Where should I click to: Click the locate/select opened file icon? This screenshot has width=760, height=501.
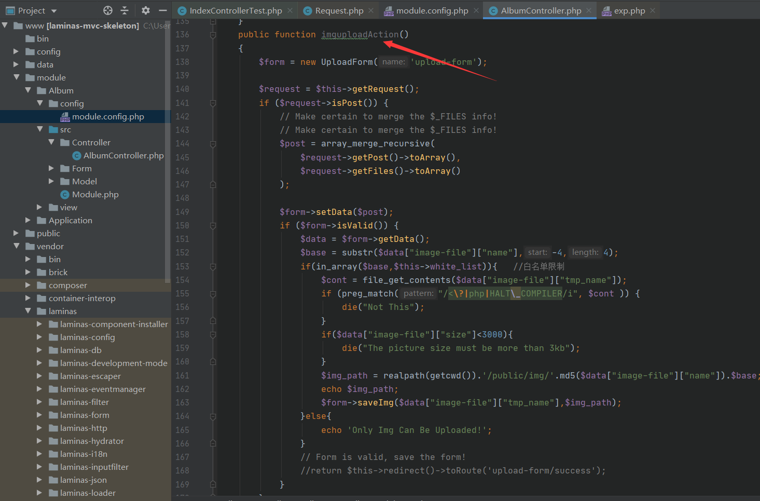point(108,10)
